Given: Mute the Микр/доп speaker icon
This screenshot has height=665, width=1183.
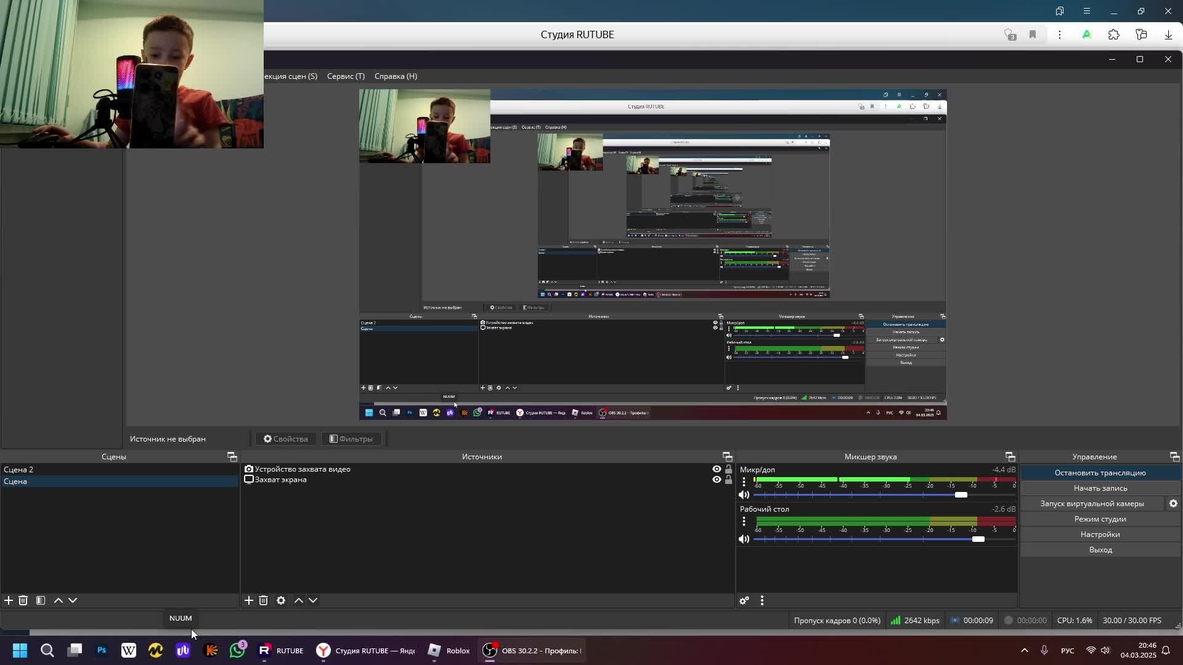Looking at the screenshot, I should click(x=744, y=495).
